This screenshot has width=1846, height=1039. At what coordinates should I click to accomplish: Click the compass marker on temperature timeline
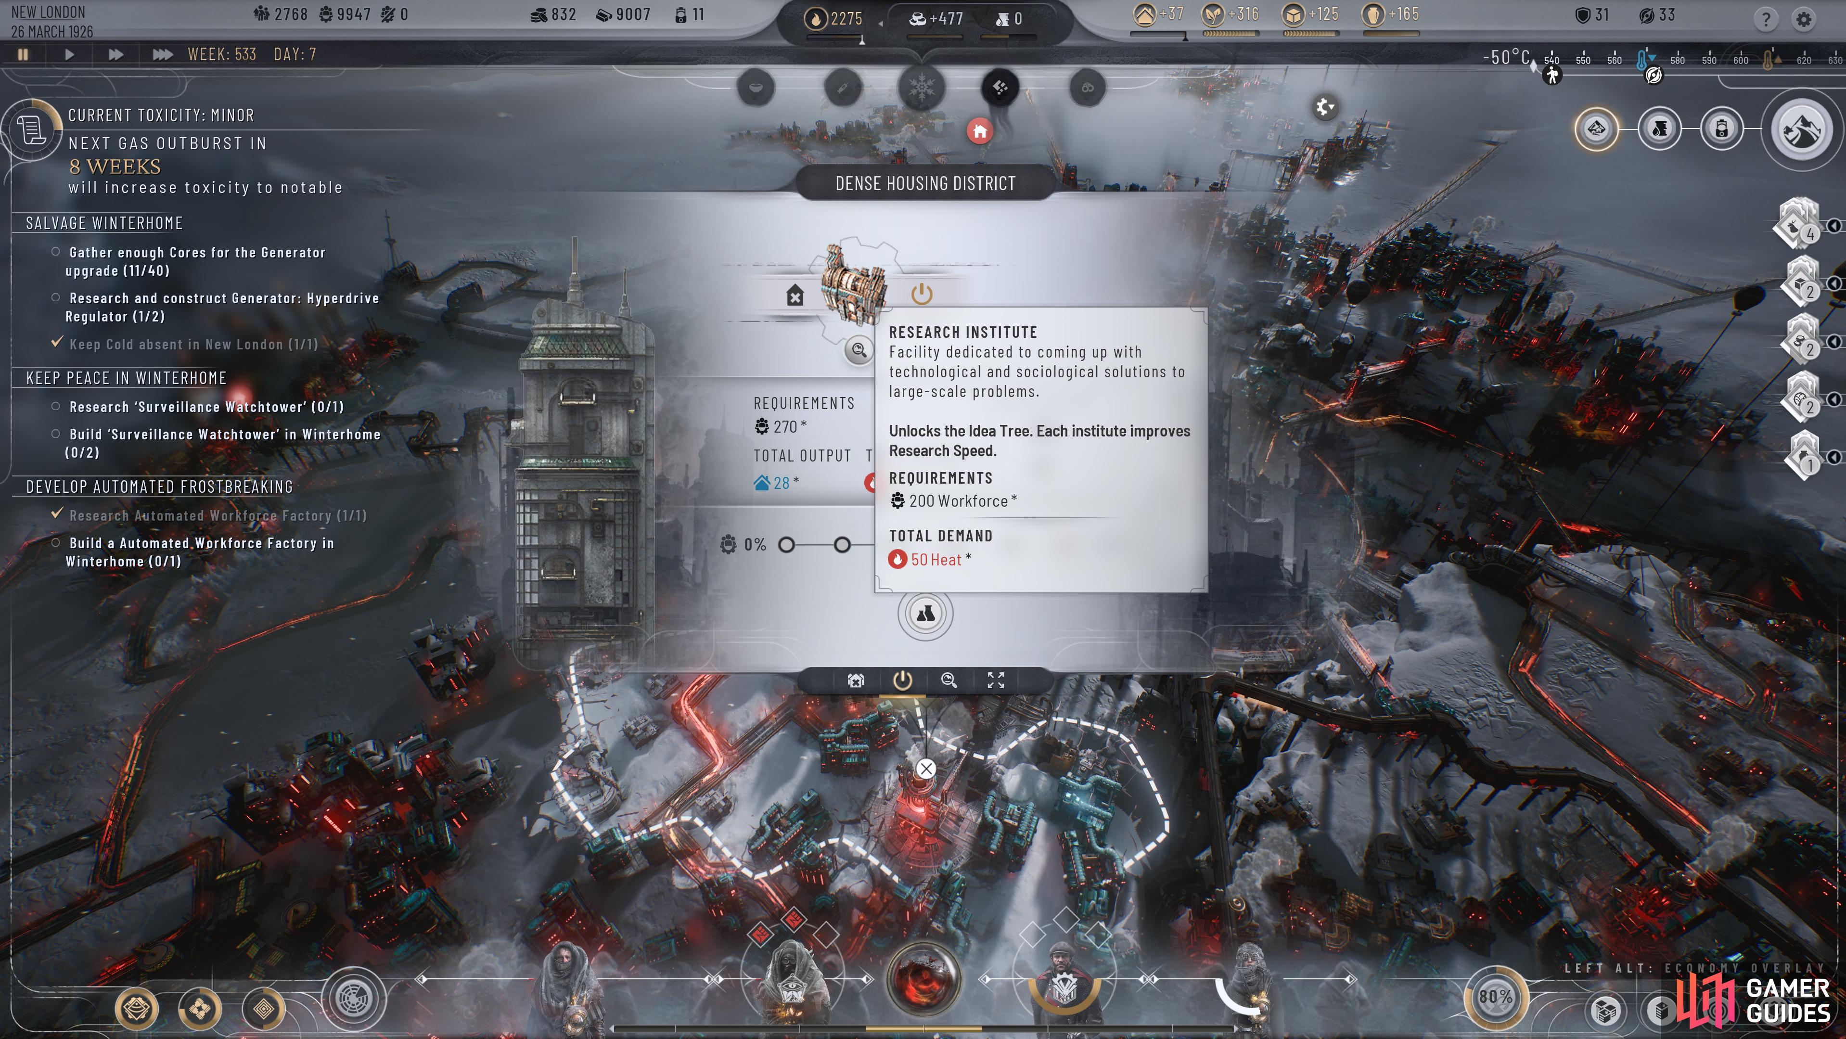click(x=1653, y=75)
